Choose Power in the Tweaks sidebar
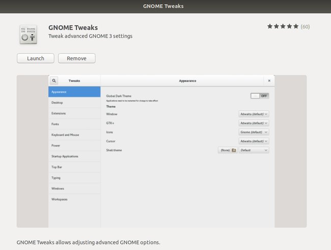Viewport: 331px width, 250px height. tap(74, 145)
